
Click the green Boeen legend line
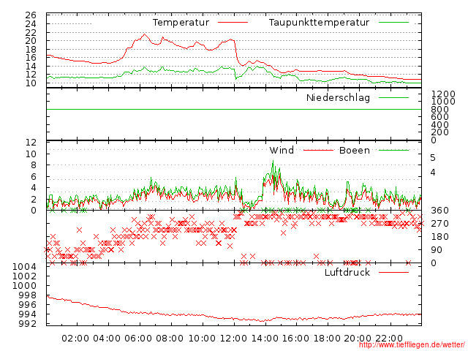393,150
